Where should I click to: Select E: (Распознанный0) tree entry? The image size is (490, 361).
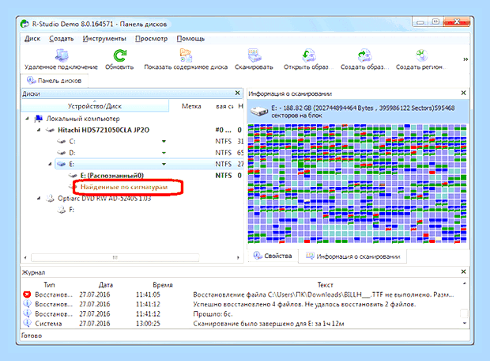[x=112, y=176]
